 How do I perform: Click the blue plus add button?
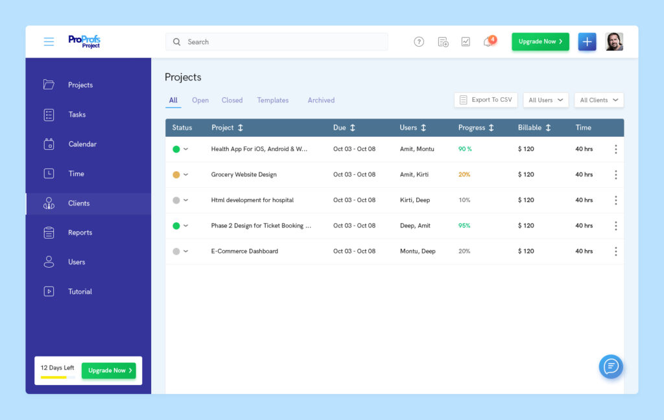(x=587, y=41)
